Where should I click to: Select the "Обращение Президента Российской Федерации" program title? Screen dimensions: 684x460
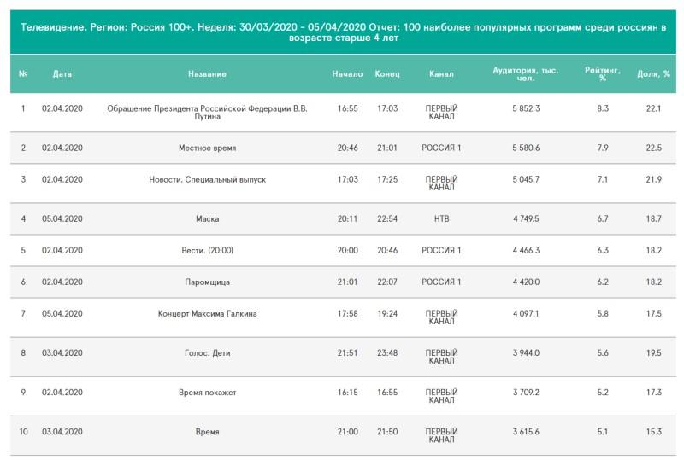[207, 113]
